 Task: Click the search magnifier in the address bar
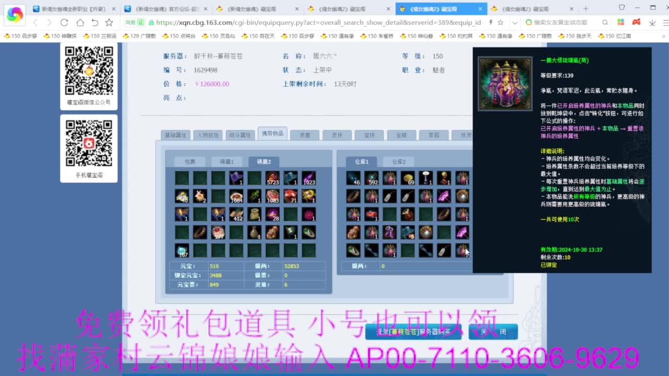point(605,23)
